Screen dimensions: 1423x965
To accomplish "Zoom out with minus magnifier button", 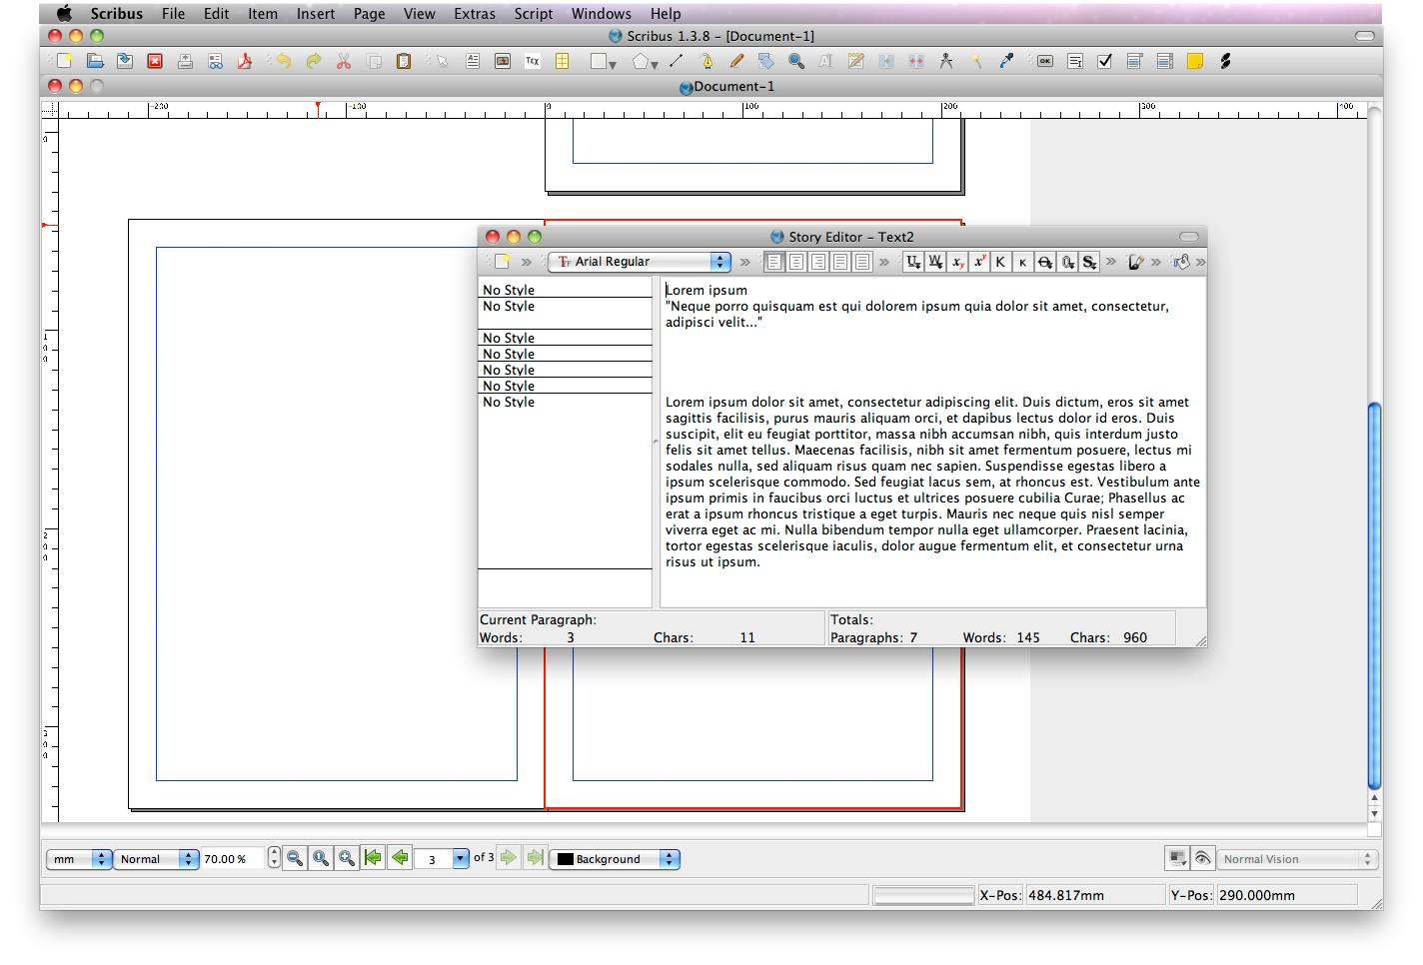I will 295,858.
